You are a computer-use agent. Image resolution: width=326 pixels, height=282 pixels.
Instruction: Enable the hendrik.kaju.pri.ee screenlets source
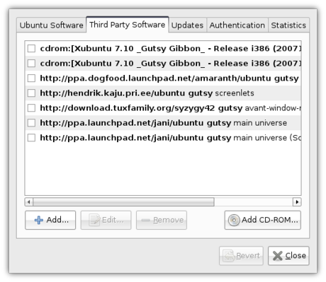[31, 93]
